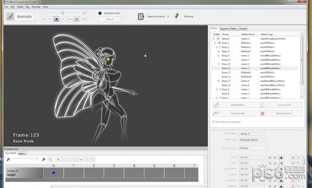This screenshot has height=188, width=312.
Task: Collapse the Bone_2 tree node
Action: (x=217, y=47)
